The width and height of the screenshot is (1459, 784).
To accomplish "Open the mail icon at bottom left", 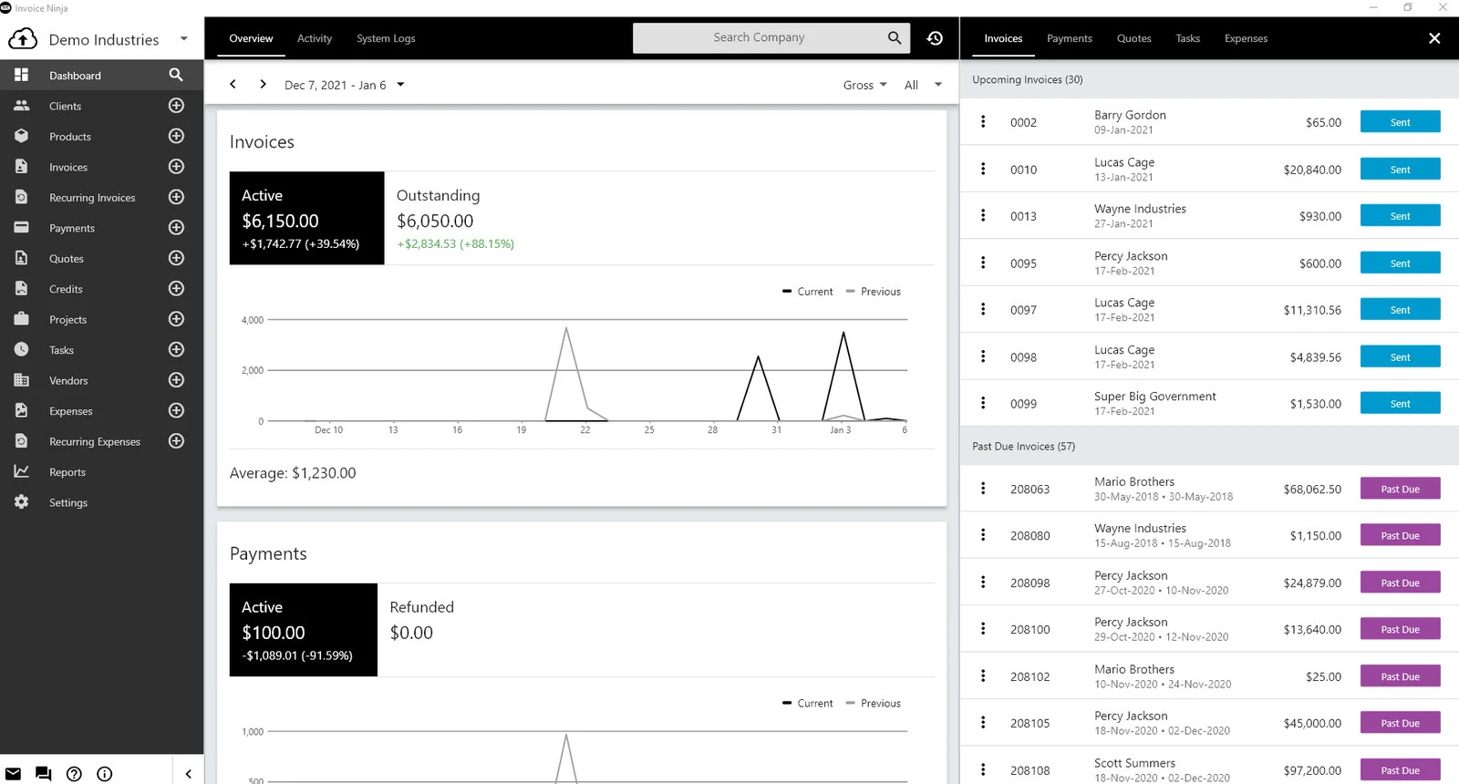I will 14,774.
